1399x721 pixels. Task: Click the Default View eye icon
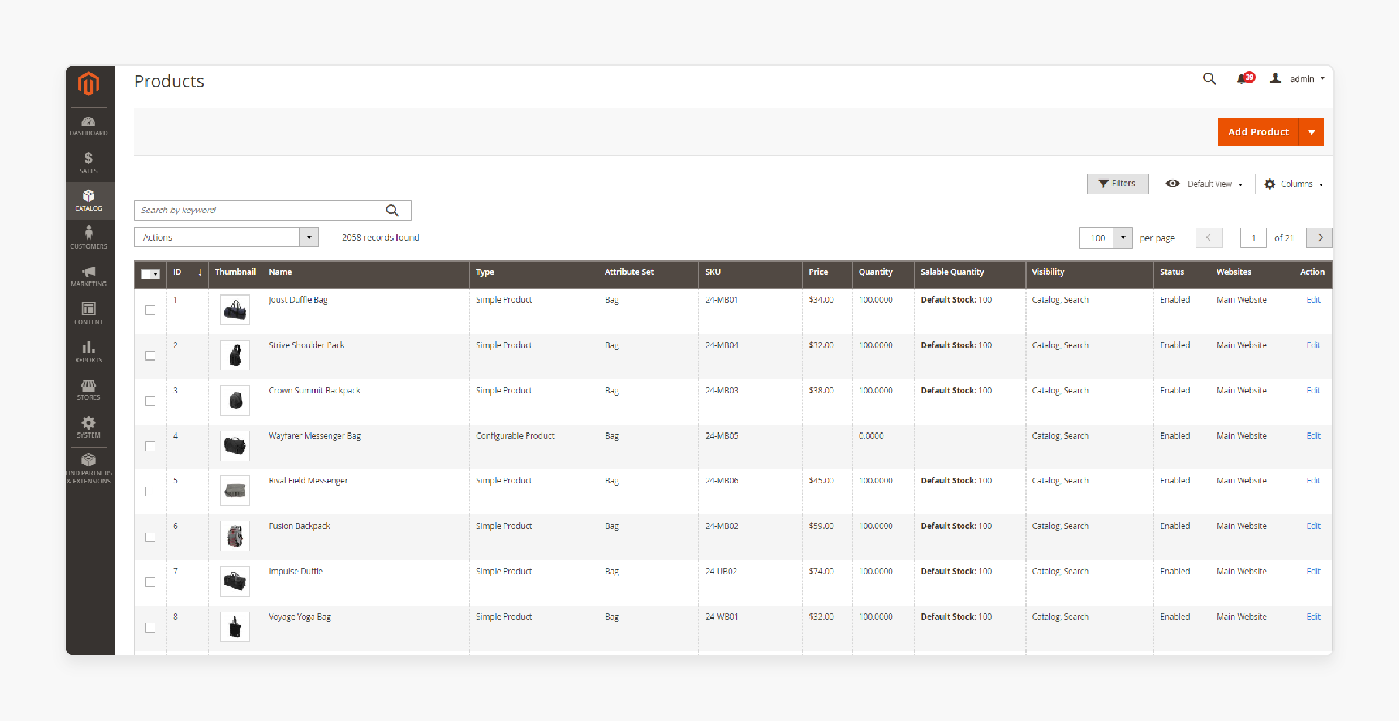[1172, 184]
